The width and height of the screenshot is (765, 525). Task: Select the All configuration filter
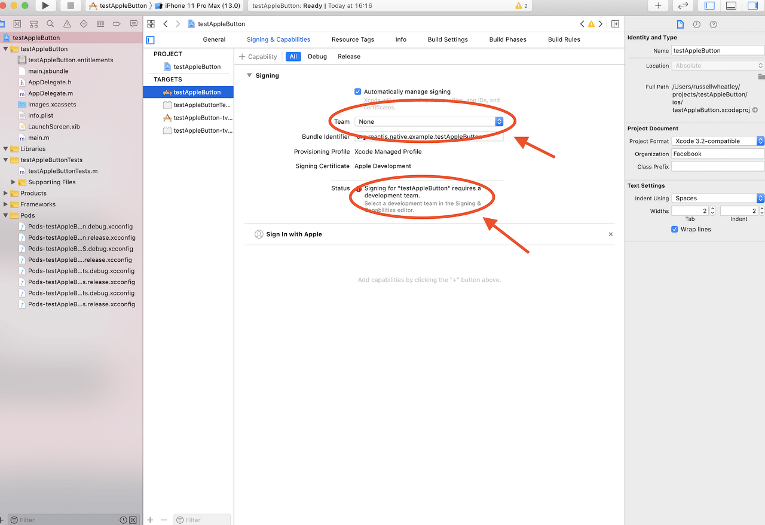coord(293,56)
